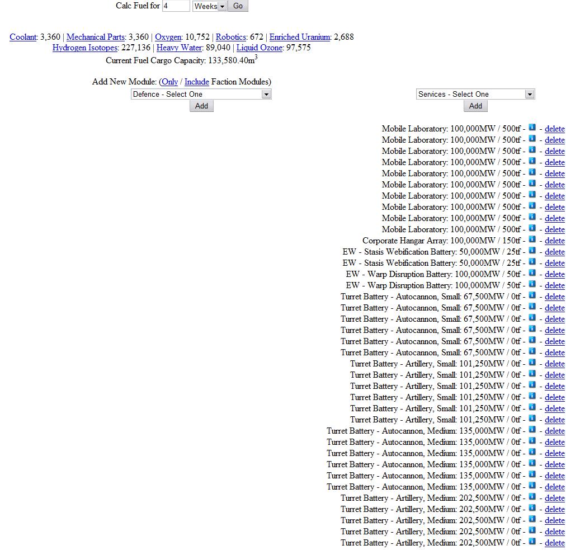Delete the first Autocannon, Small turret battery
The width and height of the screenshot is (566, 550).
click(x=554, y=297)
